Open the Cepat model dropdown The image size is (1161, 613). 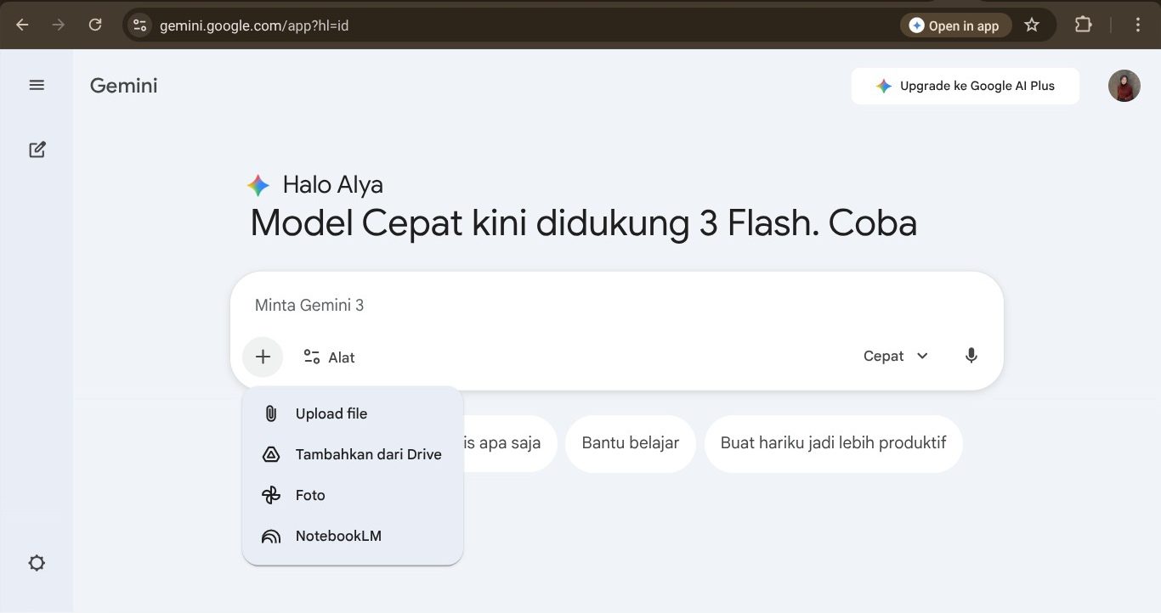pos(894,356)
